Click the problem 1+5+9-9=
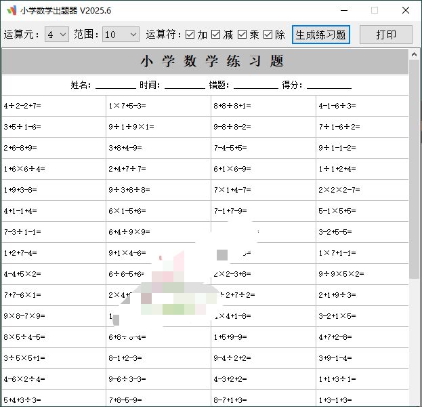 [230, 337]
